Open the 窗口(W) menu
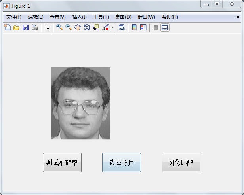The image size is (244, 195). pyautogui.click(x=147, y=17)
